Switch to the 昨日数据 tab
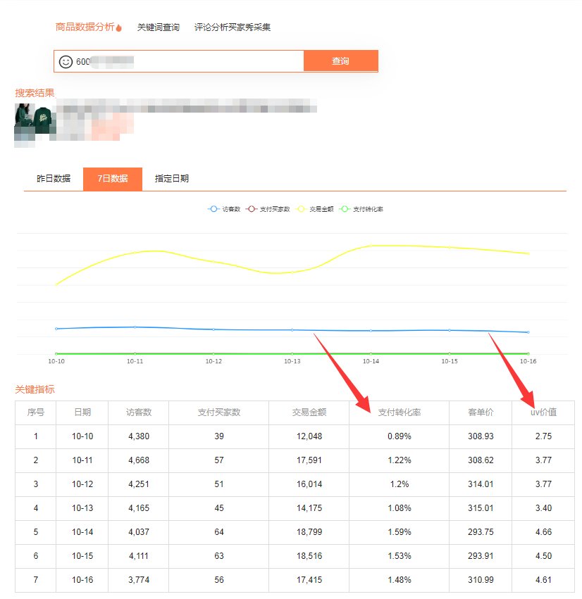This screenshot has height=599, width=582. tap(54, 179)
